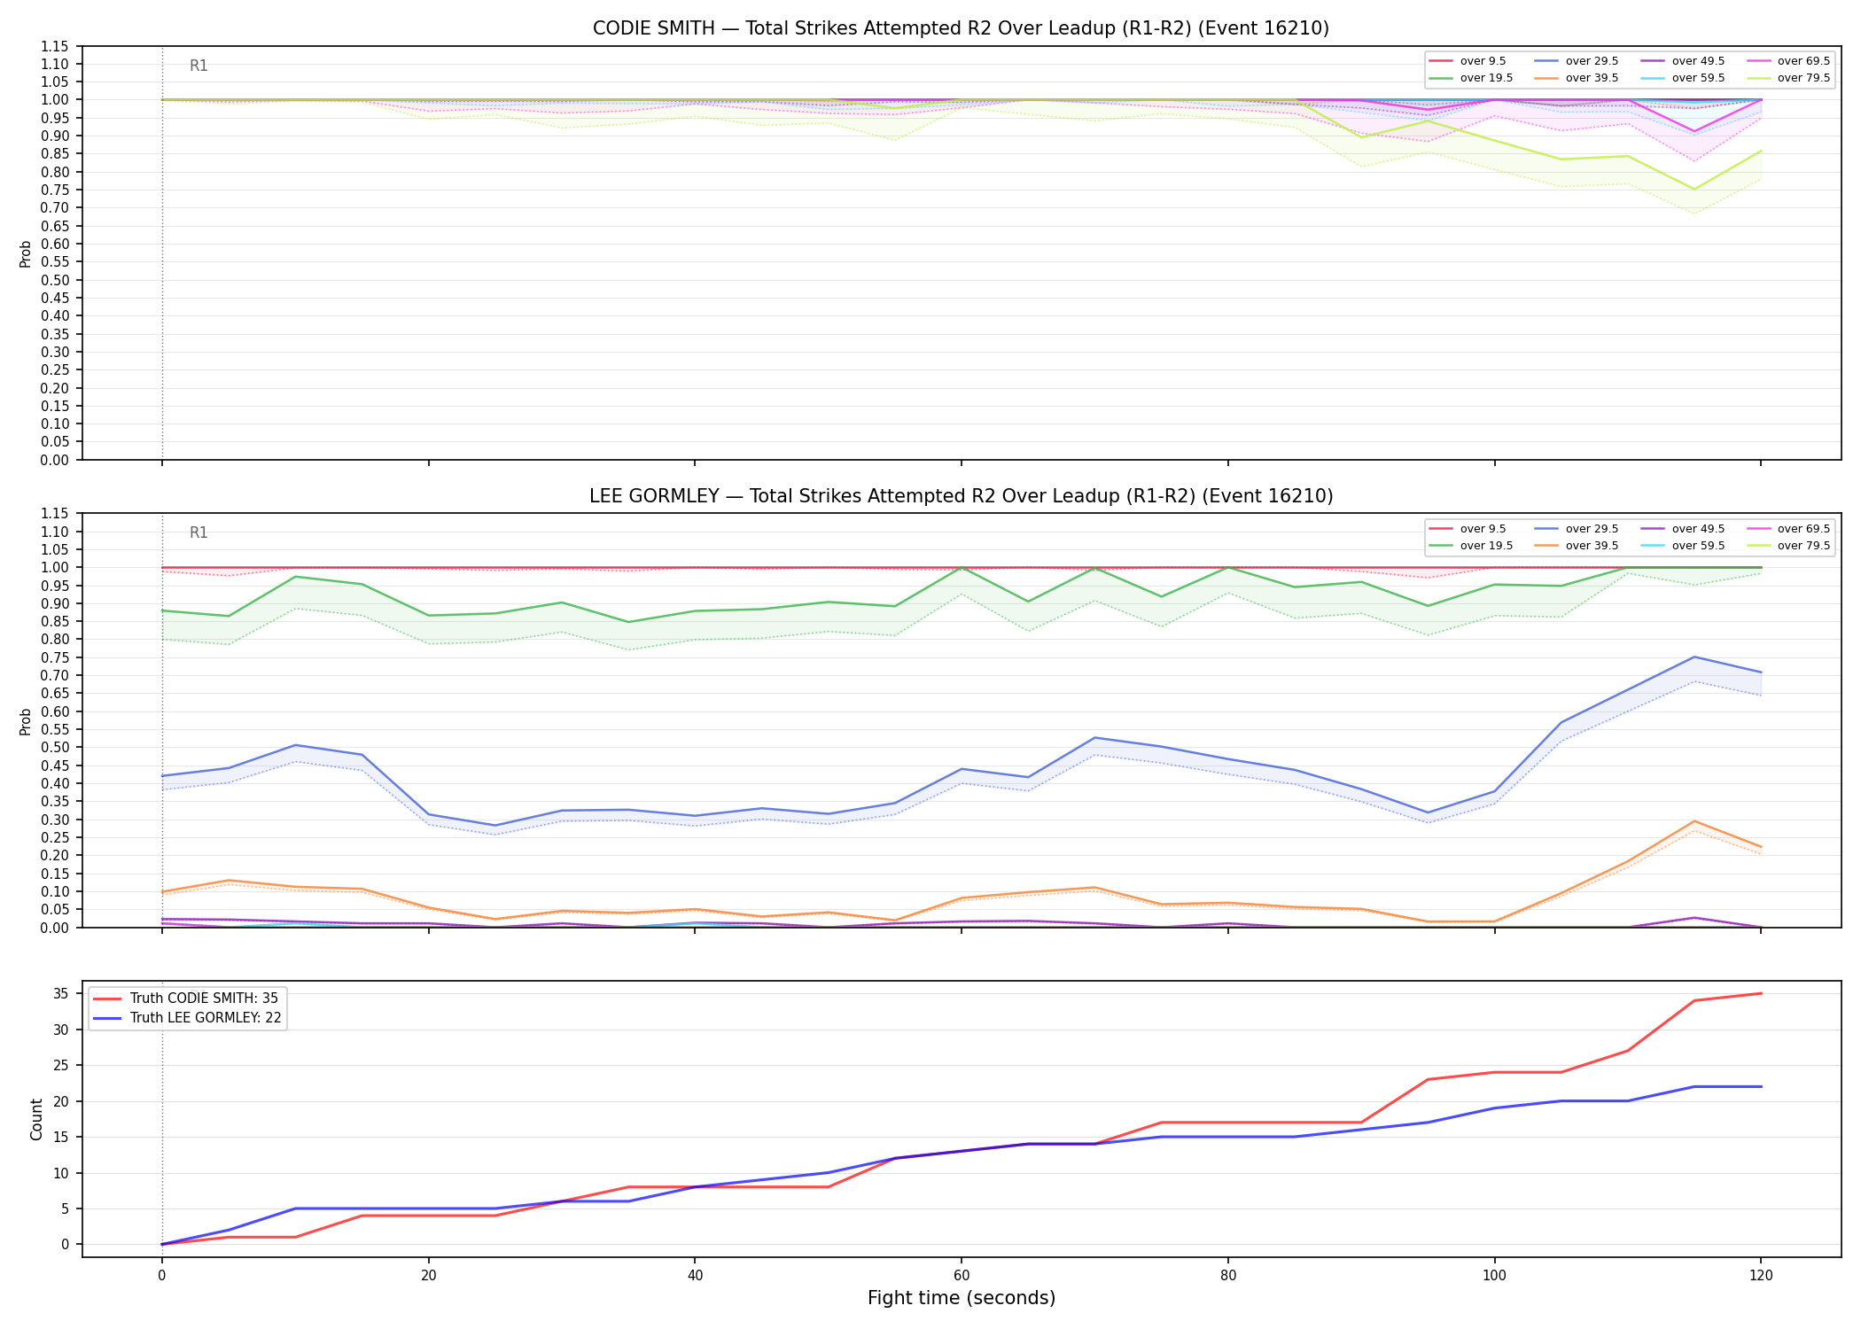Screen dimensions: 1861x1329
Task: Click the LEE GORMLEY chart title
Action: click(x=961, y=496)
